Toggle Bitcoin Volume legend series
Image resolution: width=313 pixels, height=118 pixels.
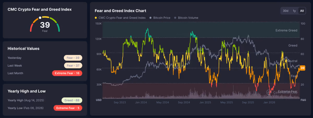186,18
